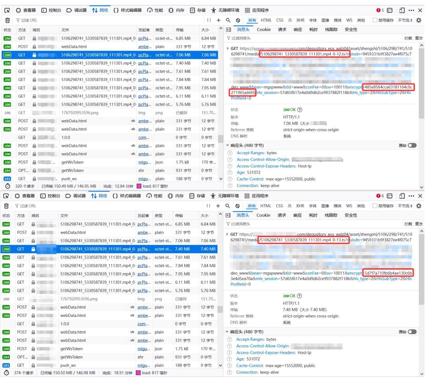This screenshot has width=425, height=379.
Task: Click the error badge showing 6 errors
Action: (380, 196)
